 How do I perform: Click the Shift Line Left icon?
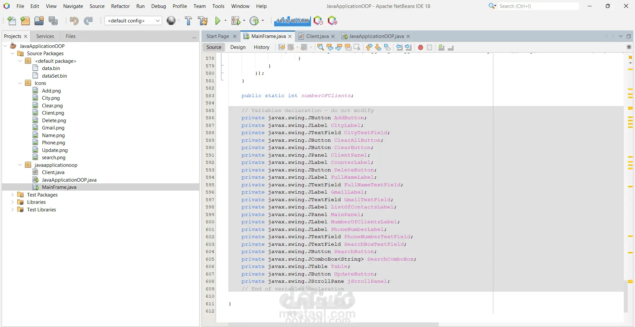(x=400, y=47)
